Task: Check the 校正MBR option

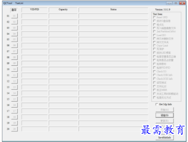Action: tap(154, 90)
